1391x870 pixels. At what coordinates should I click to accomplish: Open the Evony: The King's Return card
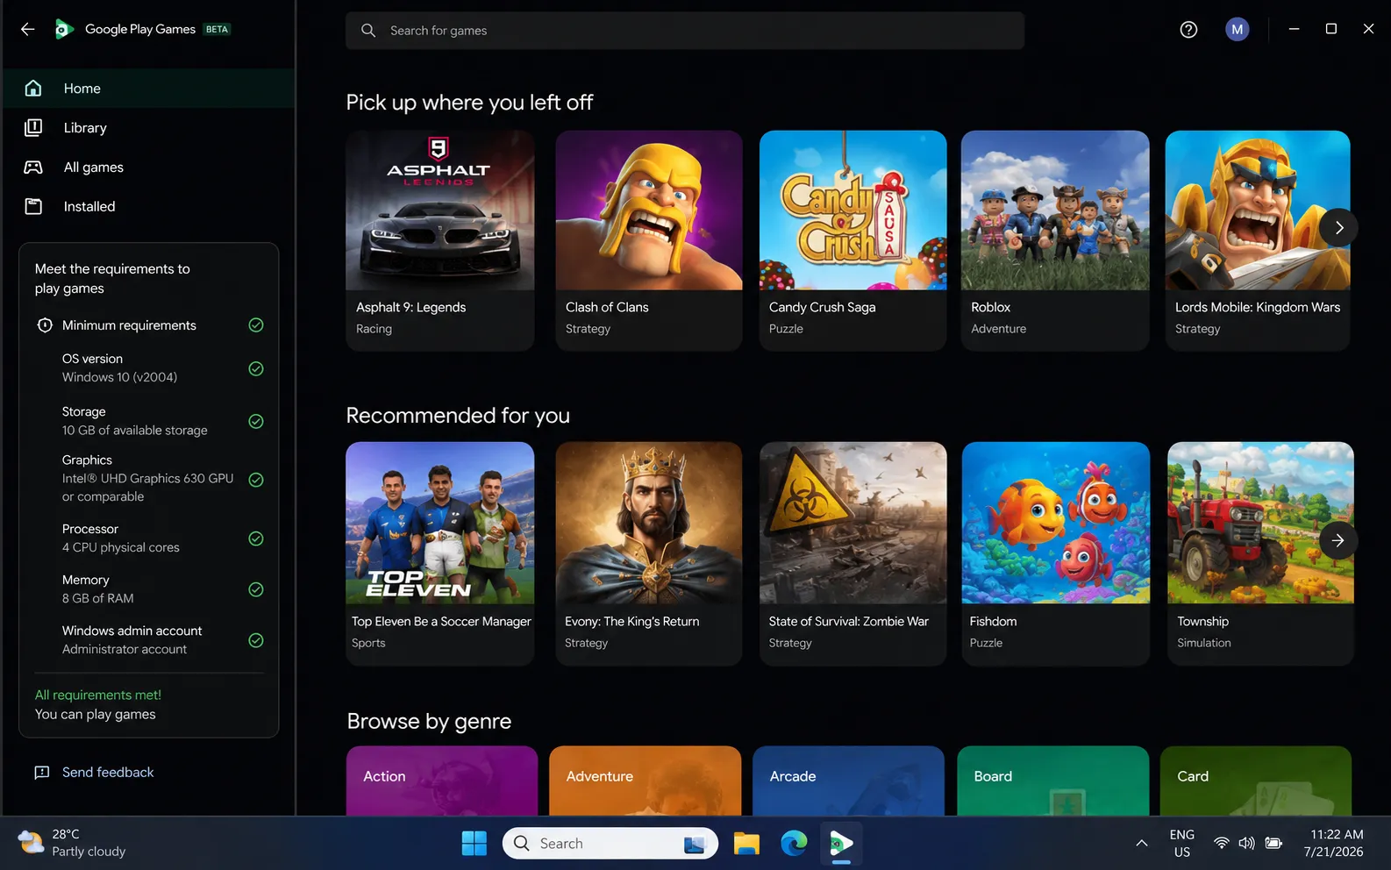point(649,553)
